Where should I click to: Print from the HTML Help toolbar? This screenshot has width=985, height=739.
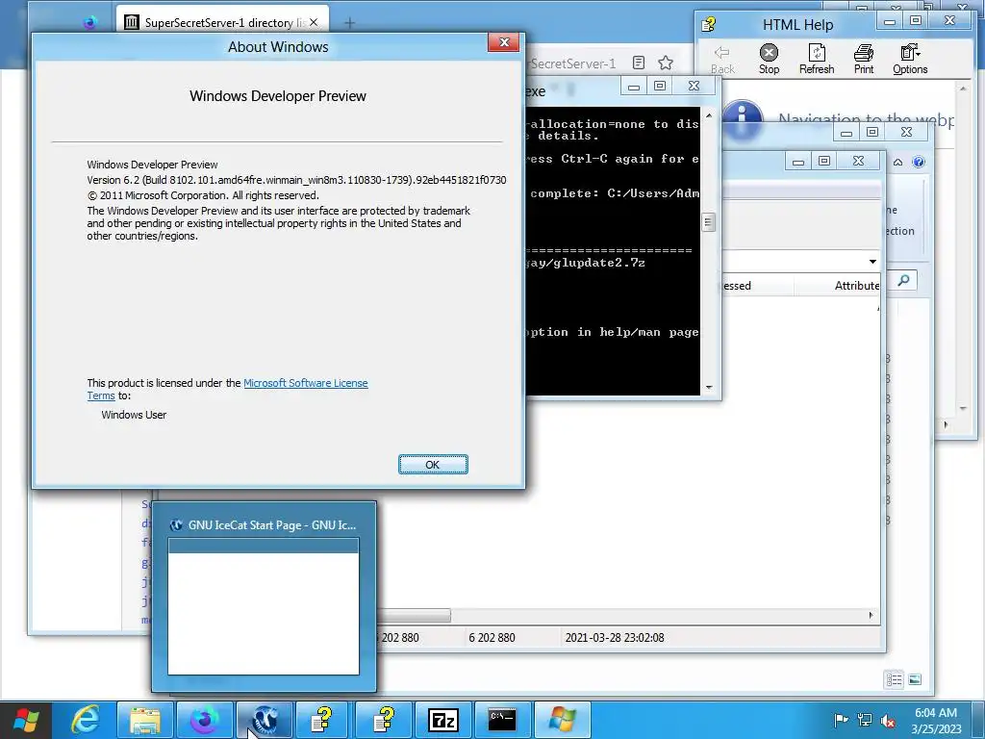click(863, 60)
